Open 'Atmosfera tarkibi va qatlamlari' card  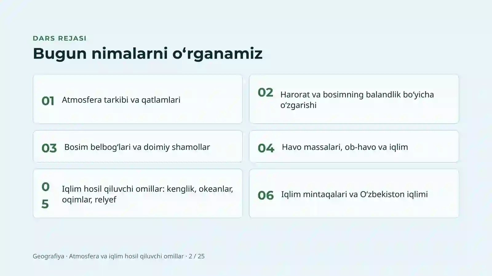coord(138,99)
